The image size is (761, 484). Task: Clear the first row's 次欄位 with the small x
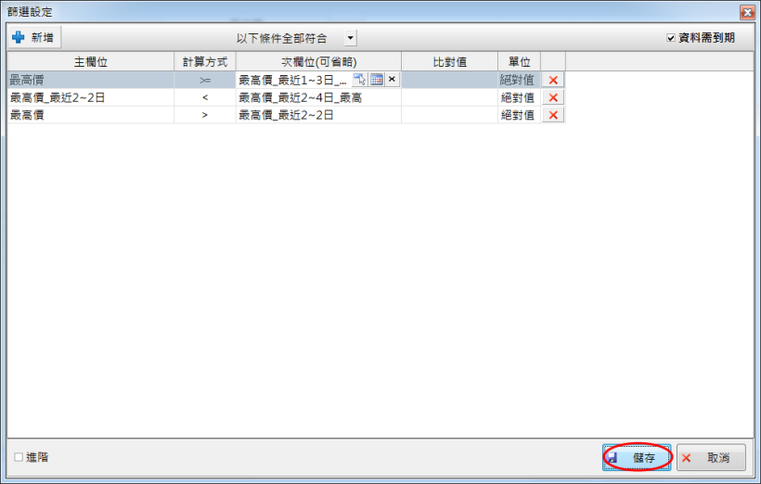pyautogui.click(x=393, y=80)
